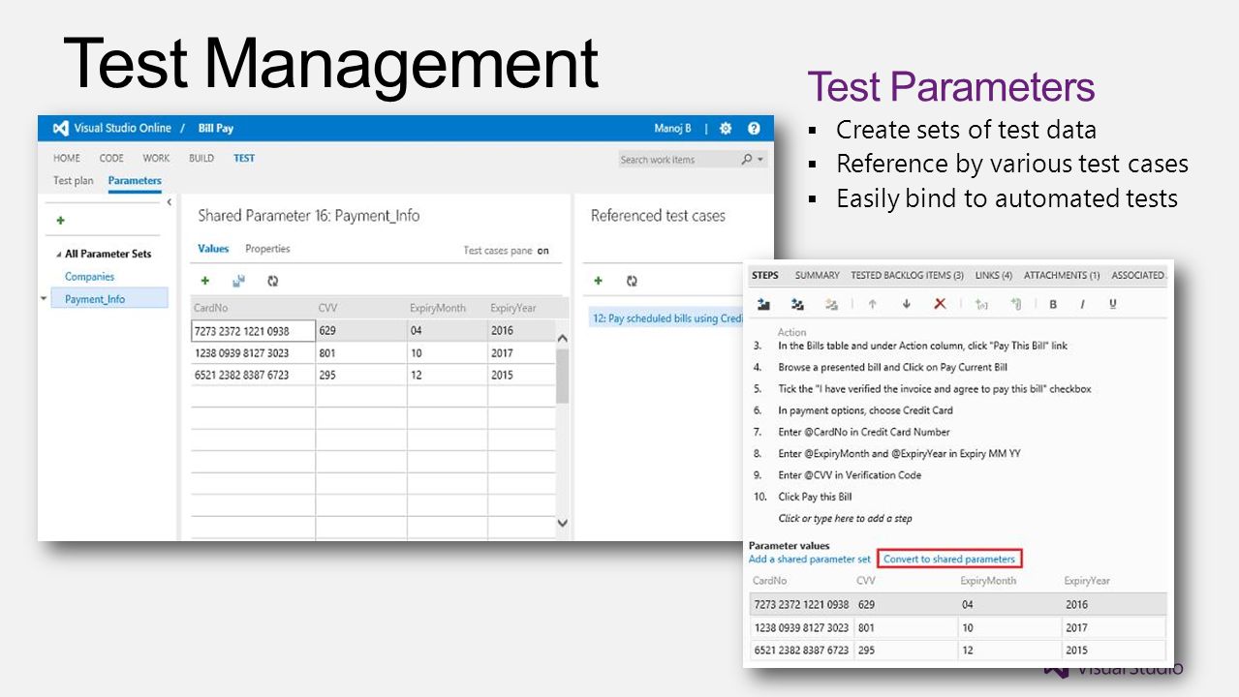Open the help question mark icon

coord(754,128)
